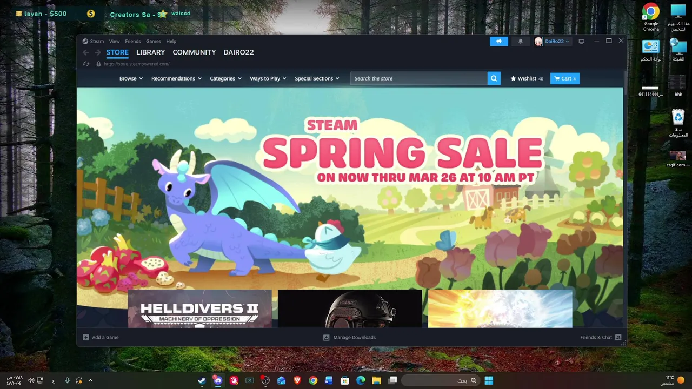Open the Categories dropdown

(225, 78)
